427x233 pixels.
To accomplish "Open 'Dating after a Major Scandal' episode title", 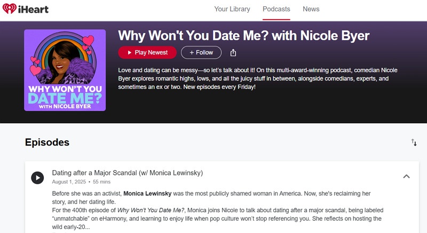I will pos(128,173).
